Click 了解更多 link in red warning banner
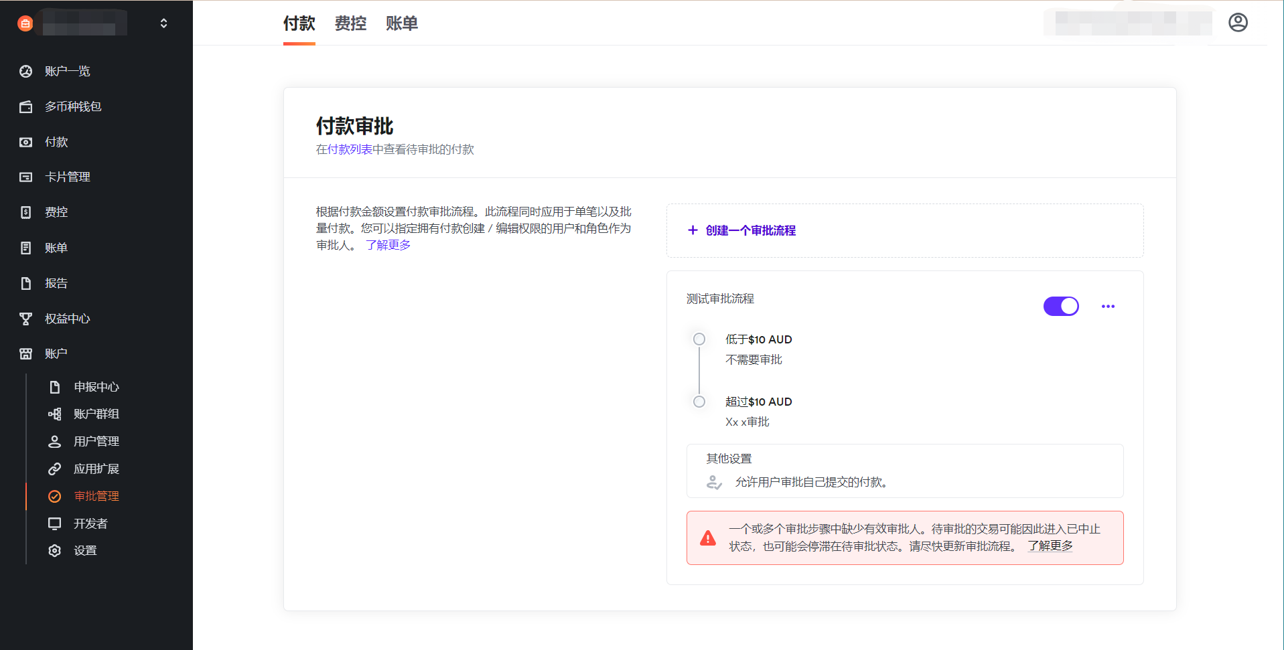 point(1050,546)
